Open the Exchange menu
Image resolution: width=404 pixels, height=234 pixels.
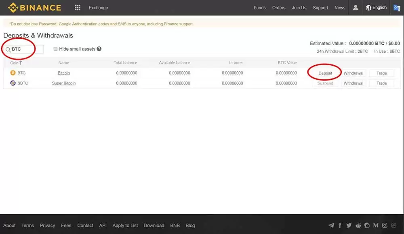point(99,8)
